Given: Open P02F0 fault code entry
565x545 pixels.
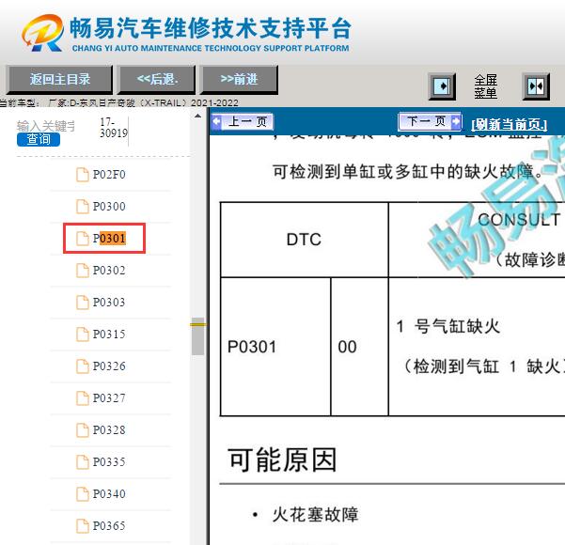Looking at the screenshot, I should [x=109, y=175].
